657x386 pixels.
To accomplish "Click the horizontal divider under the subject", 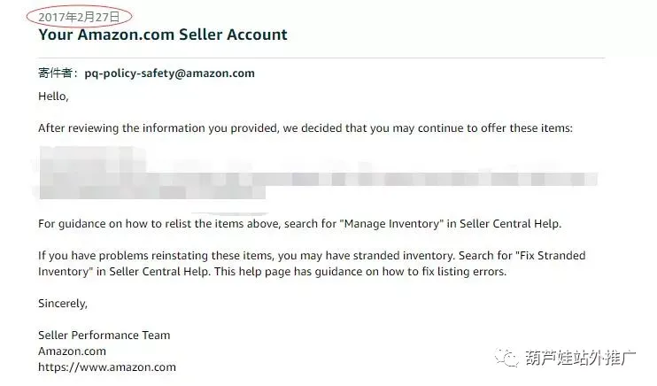I will (x=321, y=58).
